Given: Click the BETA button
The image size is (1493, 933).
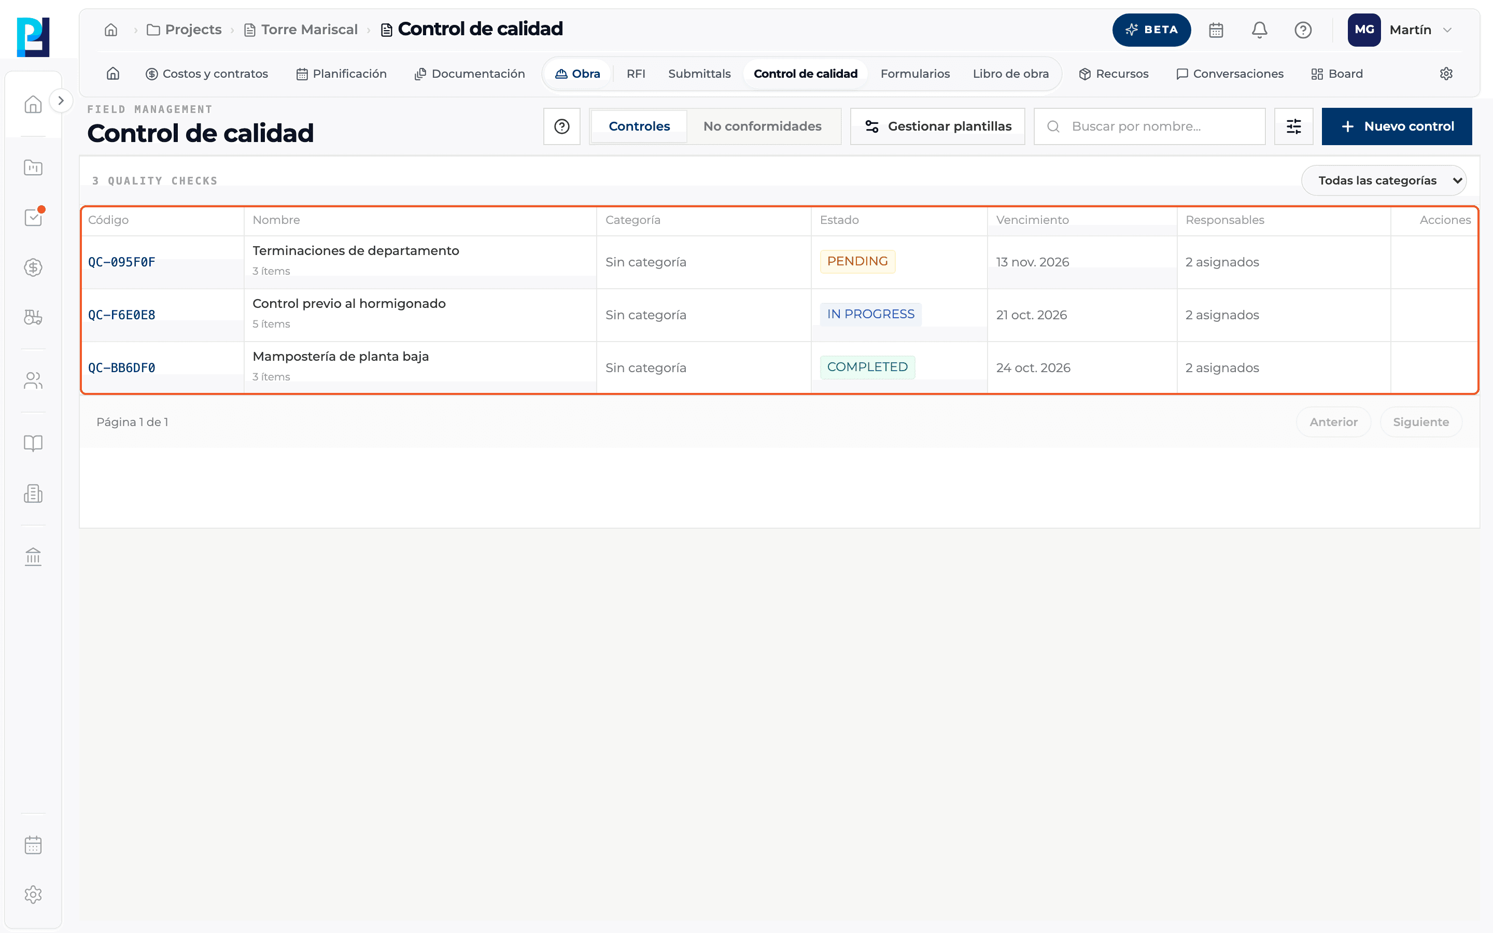Looking at the screenshot, I should tap(1151, 30).
